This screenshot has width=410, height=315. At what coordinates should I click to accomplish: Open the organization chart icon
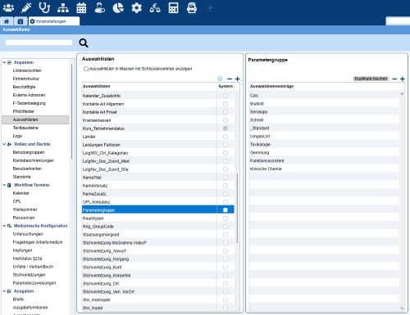[x=63, y=8]
